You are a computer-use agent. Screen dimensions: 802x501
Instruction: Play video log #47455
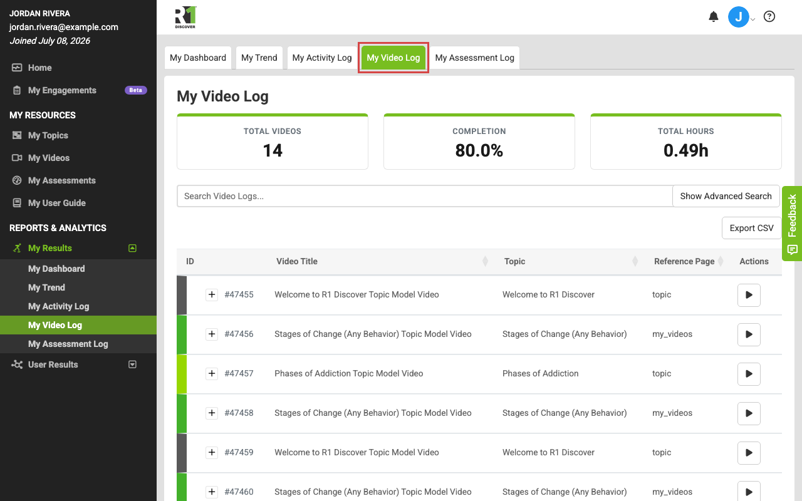pyautogui.click(x=749, y=295)
